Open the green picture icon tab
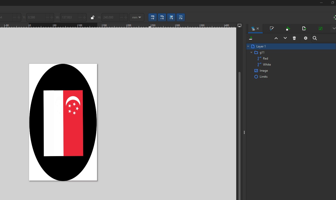336x200 pixels. point(321,28)
